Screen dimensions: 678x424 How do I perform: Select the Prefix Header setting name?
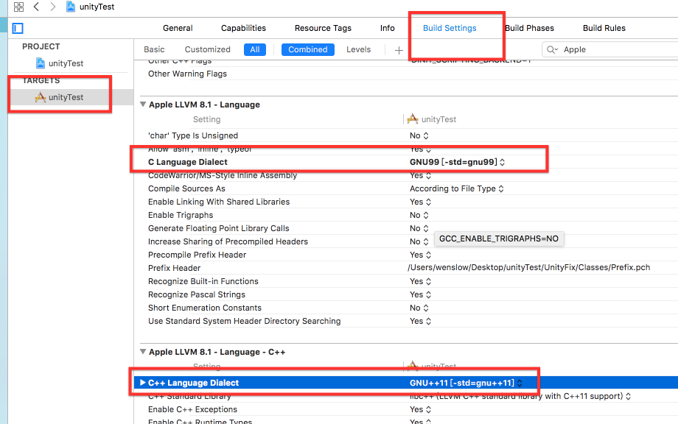click(x=174, y=268)
